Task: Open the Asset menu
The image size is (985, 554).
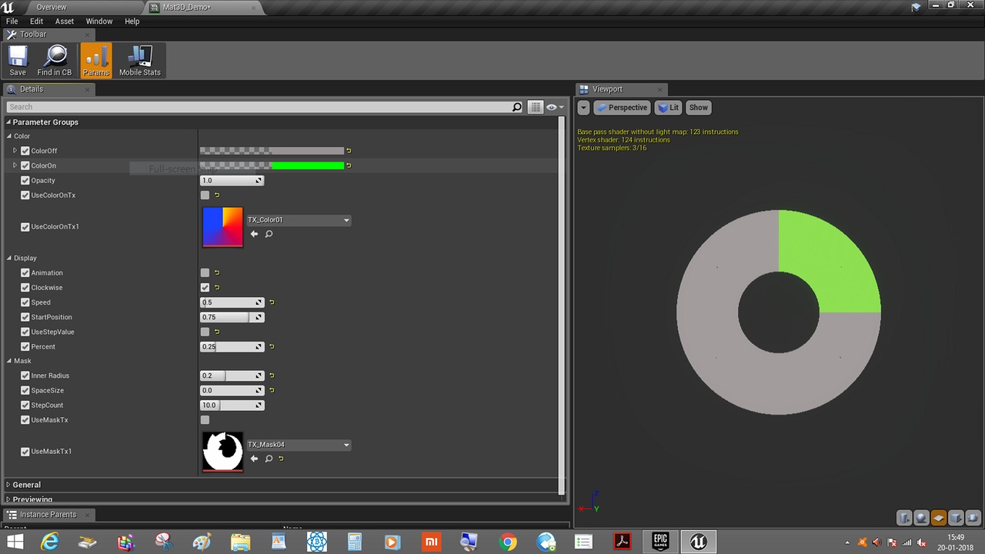Action: 65,22
